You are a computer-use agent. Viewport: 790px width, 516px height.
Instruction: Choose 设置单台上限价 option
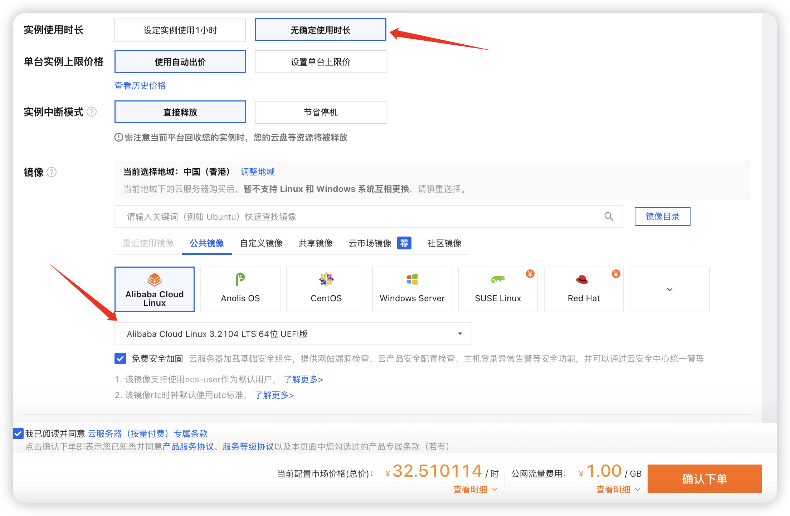pos(320,61)
